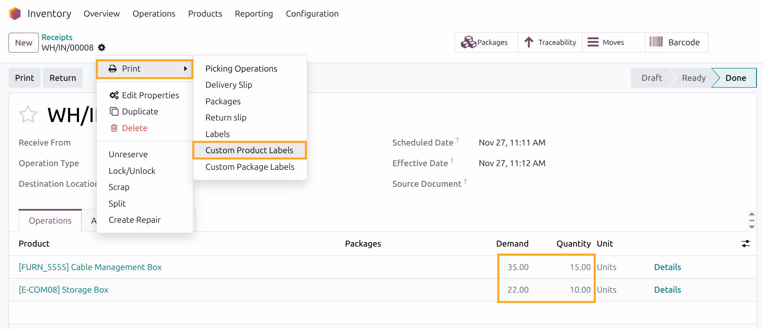Image resolution: width=763 pixels, height=329 pixels.
Task: Click the Barcode icon button
Action: [656, 42]
